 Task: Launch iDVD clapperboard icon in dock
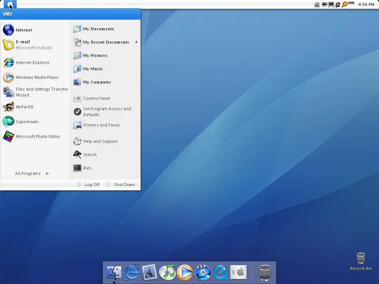[203, 272]
